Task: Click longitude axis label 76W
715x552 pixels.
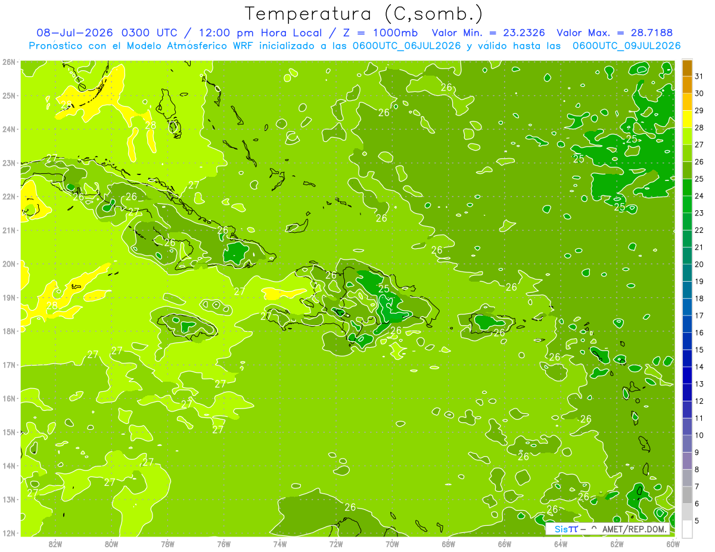Action: [223, 544]
